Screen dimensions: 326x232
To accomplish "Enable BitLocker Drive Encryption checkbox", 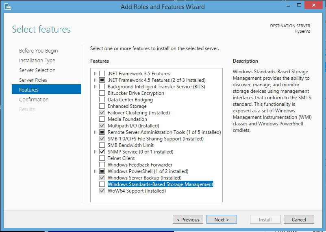I will [102, 93].
